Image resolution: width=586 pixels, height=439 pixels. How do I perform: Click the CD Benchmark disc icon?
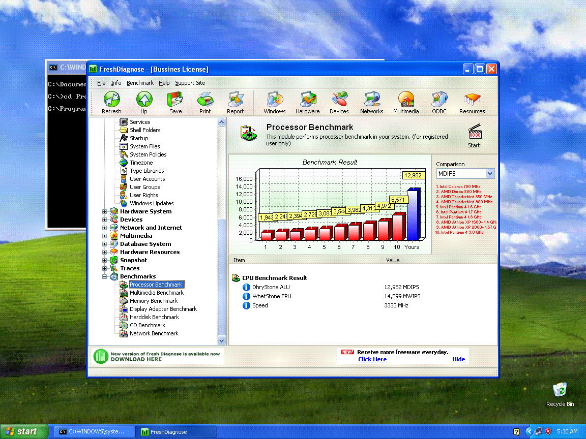point(124,325)
